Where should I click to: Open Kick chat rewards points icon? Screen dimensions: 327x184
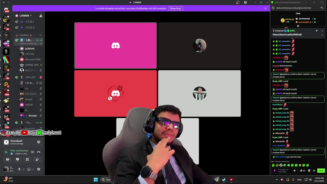coord(302,171)
